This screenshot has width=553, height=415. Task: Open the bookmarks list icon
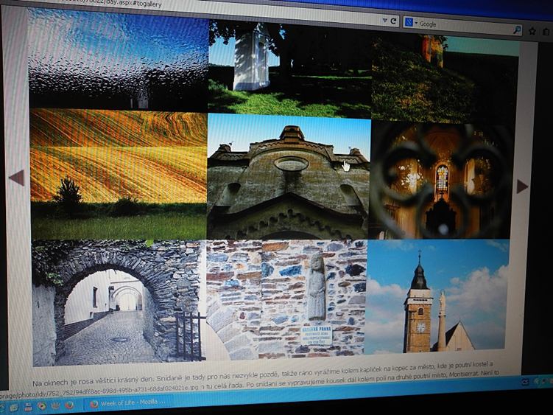coord(546,32)
